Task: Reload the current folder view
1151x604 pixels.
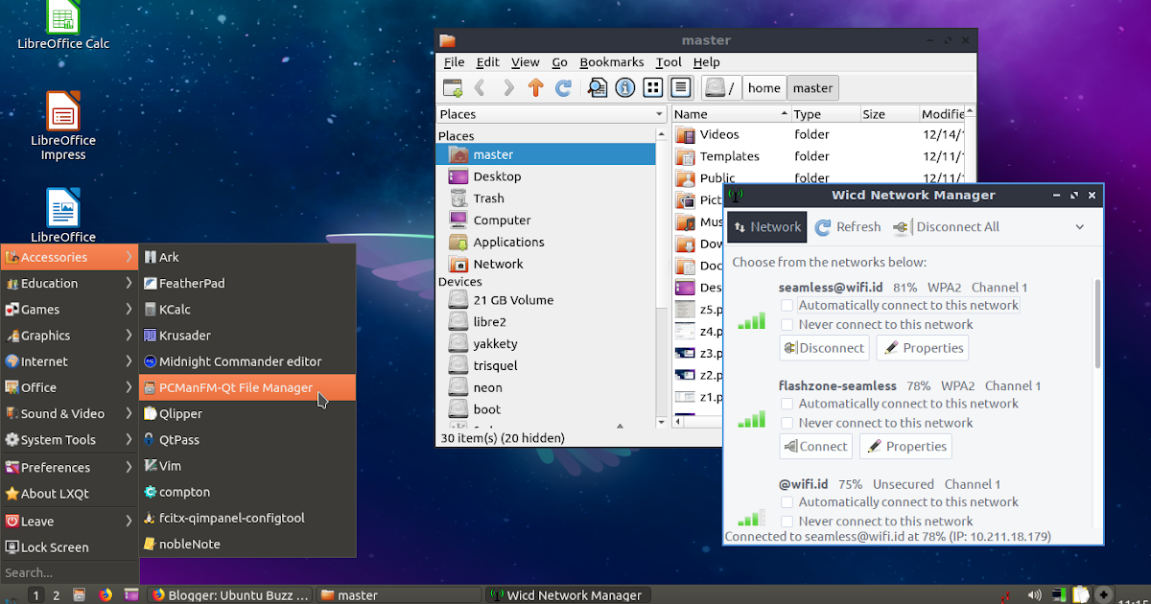Action: 565,87
